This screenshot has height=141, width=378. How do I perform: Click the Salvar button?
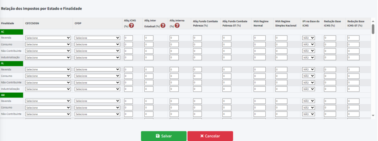click(164, 136)
